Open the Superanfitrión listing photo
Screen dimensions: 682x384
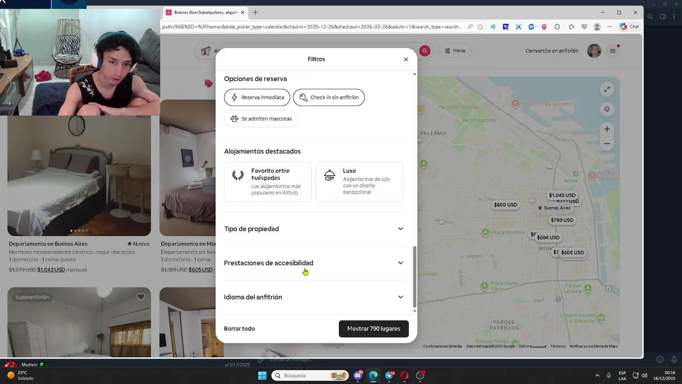[x=79, y=322]
